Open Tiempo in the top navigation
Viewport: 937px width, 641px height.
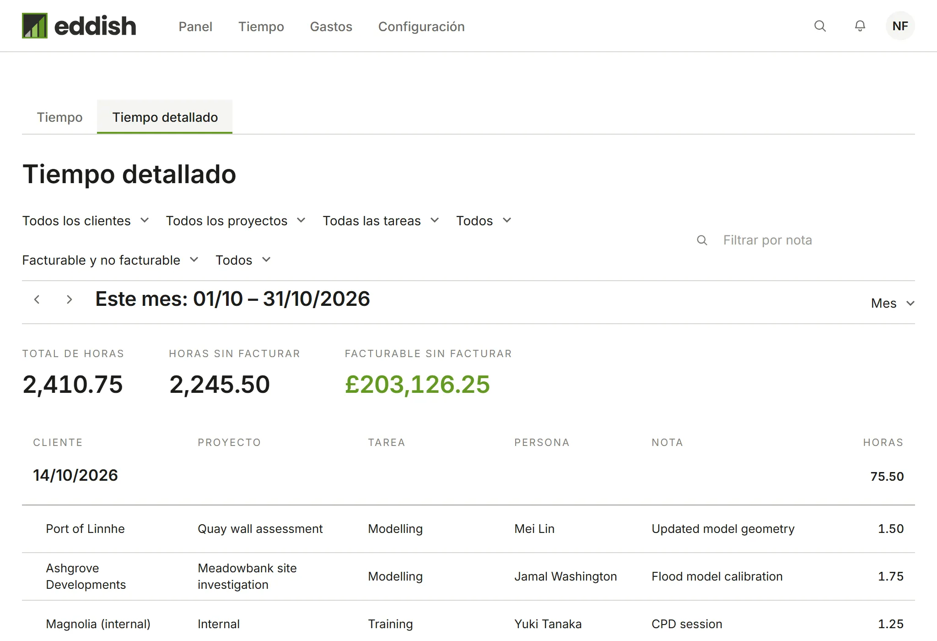261,27
